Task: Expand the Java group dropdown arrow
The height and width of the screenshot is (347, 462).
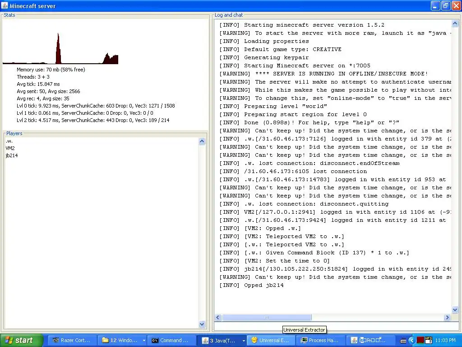Action: [243, 341]
